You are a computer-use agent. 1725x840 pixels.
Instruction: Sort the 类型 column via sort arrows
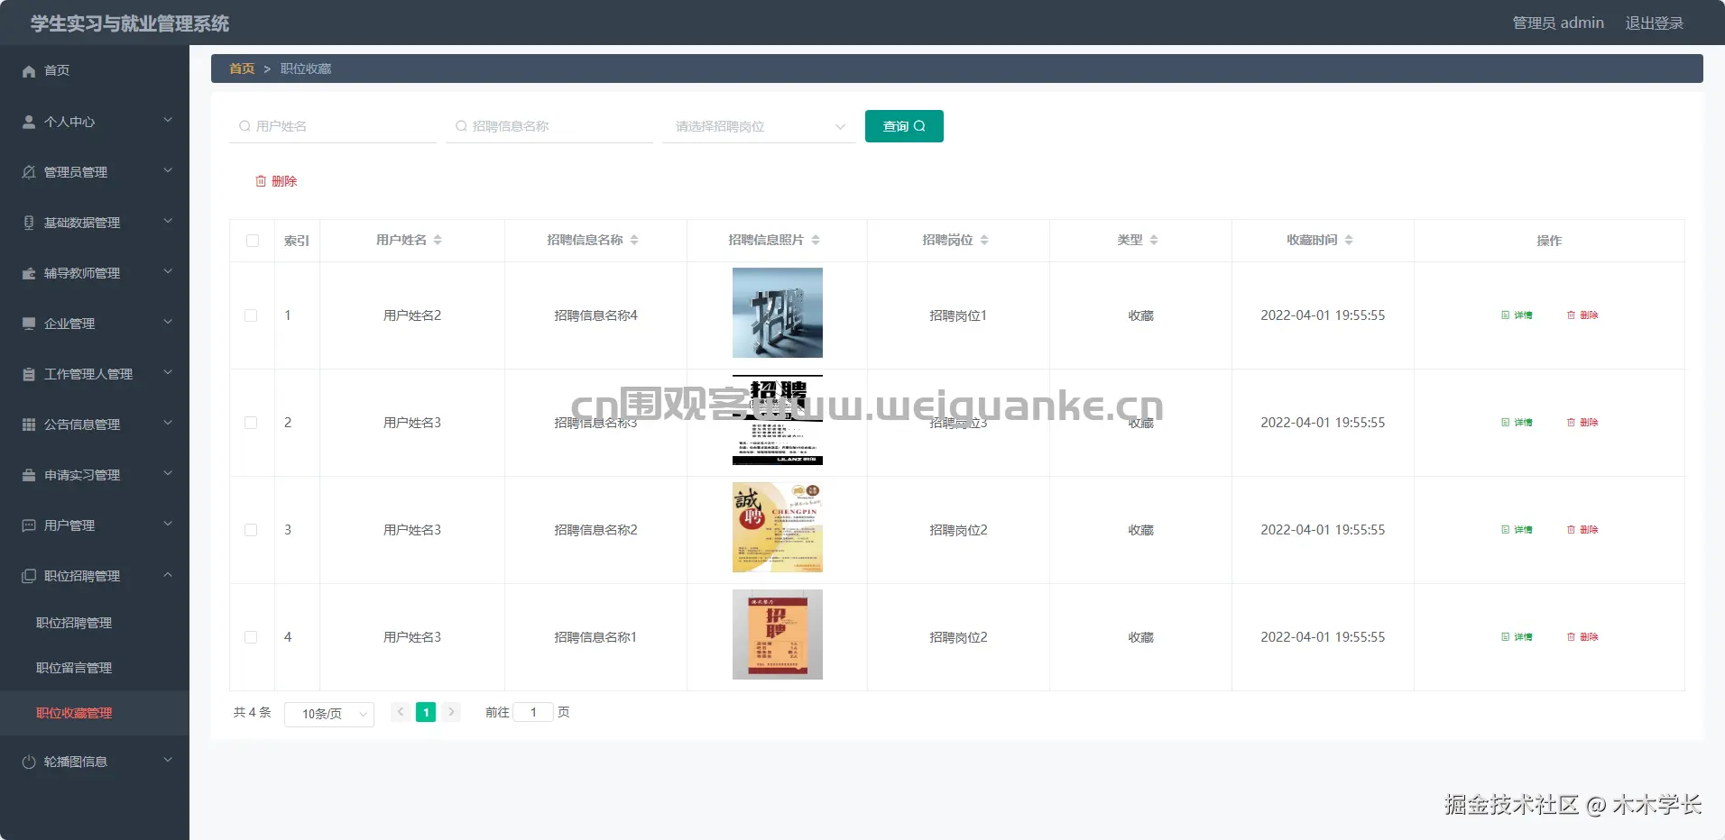click(1154, 240)
